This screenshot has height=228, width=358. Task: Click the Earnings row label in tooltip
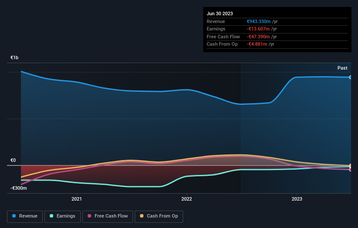(216, 29)
